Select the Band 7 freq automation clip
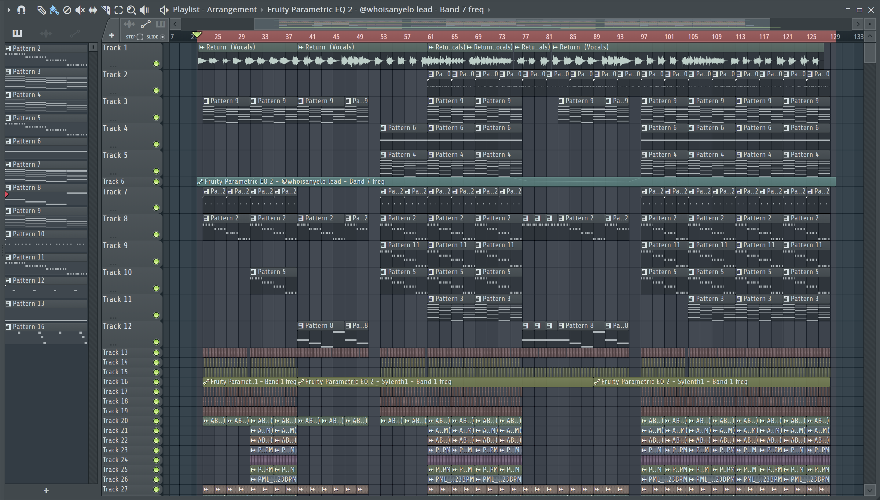The image size is (880, 500). (x=516, y=181)
